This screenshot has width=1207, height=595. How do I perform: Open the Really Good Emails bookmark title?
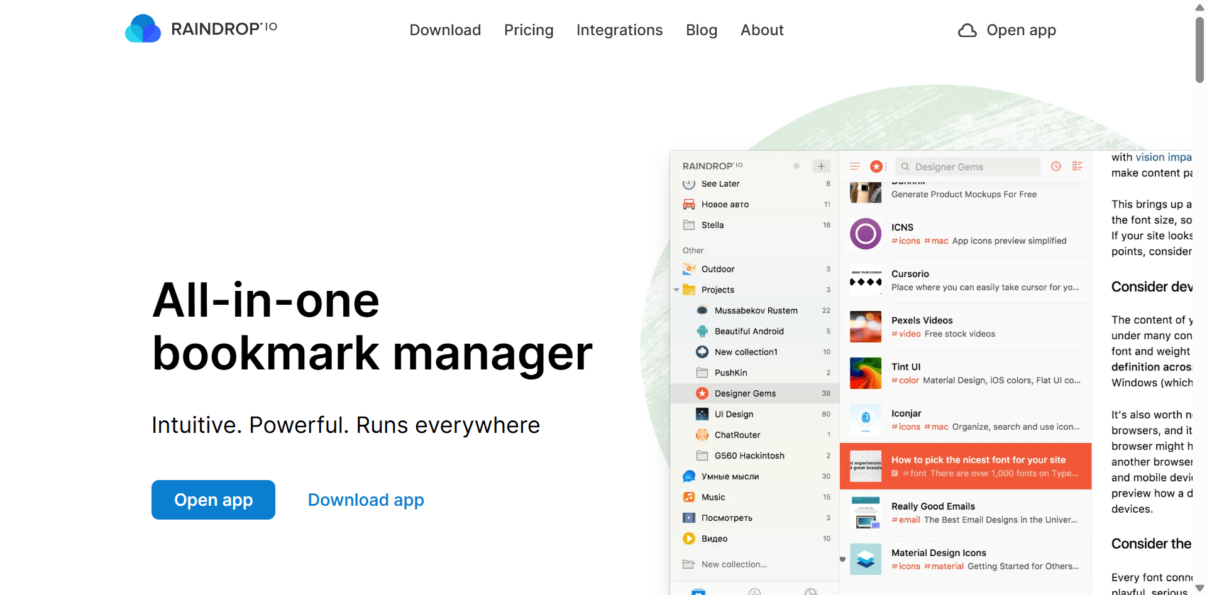[933, 506]
